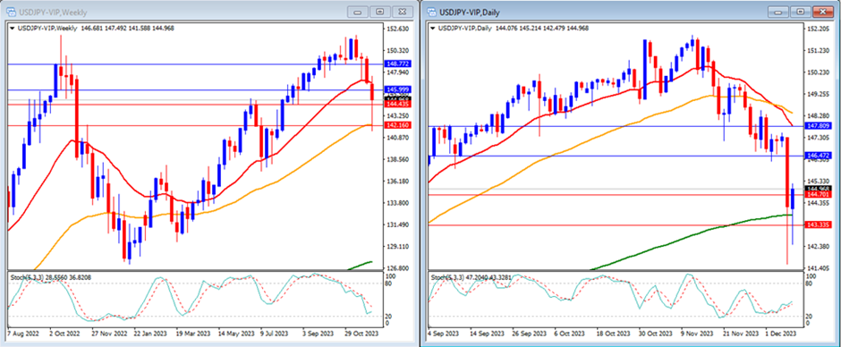841x347 pixels.
Task: Open the small triangle menu beside USDJPY-VIP,Daily
Action: pyautogui.click(x=433, y=29)
